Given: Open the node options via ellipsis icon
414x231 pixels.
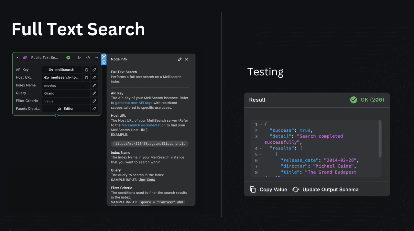Looking at the screenshot, I should (96, 58).
